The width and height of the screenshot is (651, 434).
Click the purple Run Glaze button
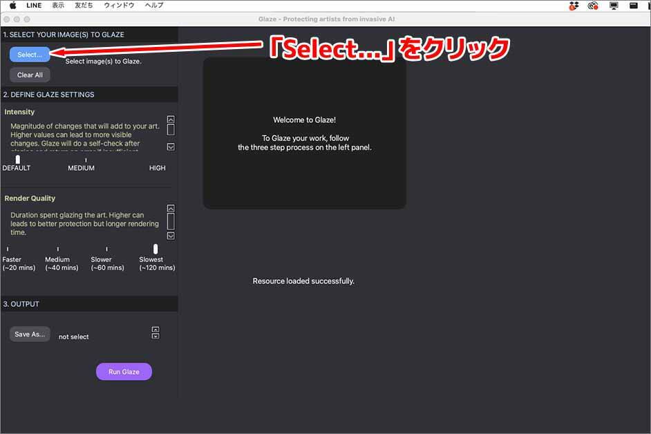[124, 372]
